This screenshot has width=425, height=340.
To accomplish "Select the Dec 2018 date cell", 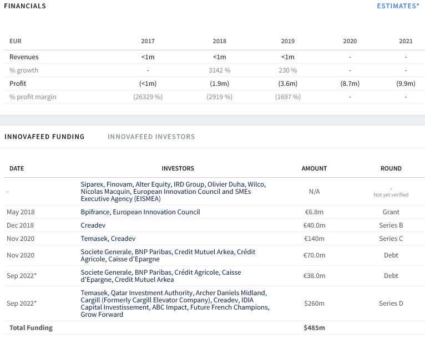I will coord(21,225).
